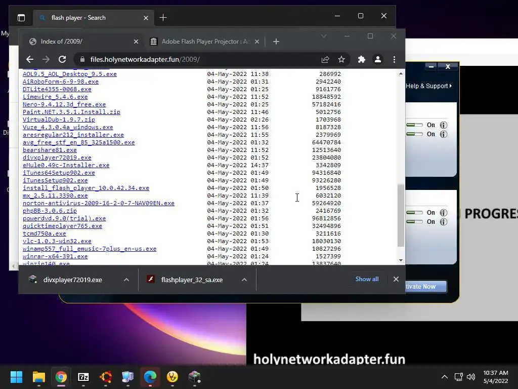Toggle the third On switch in Norton

tap(415, 212)
